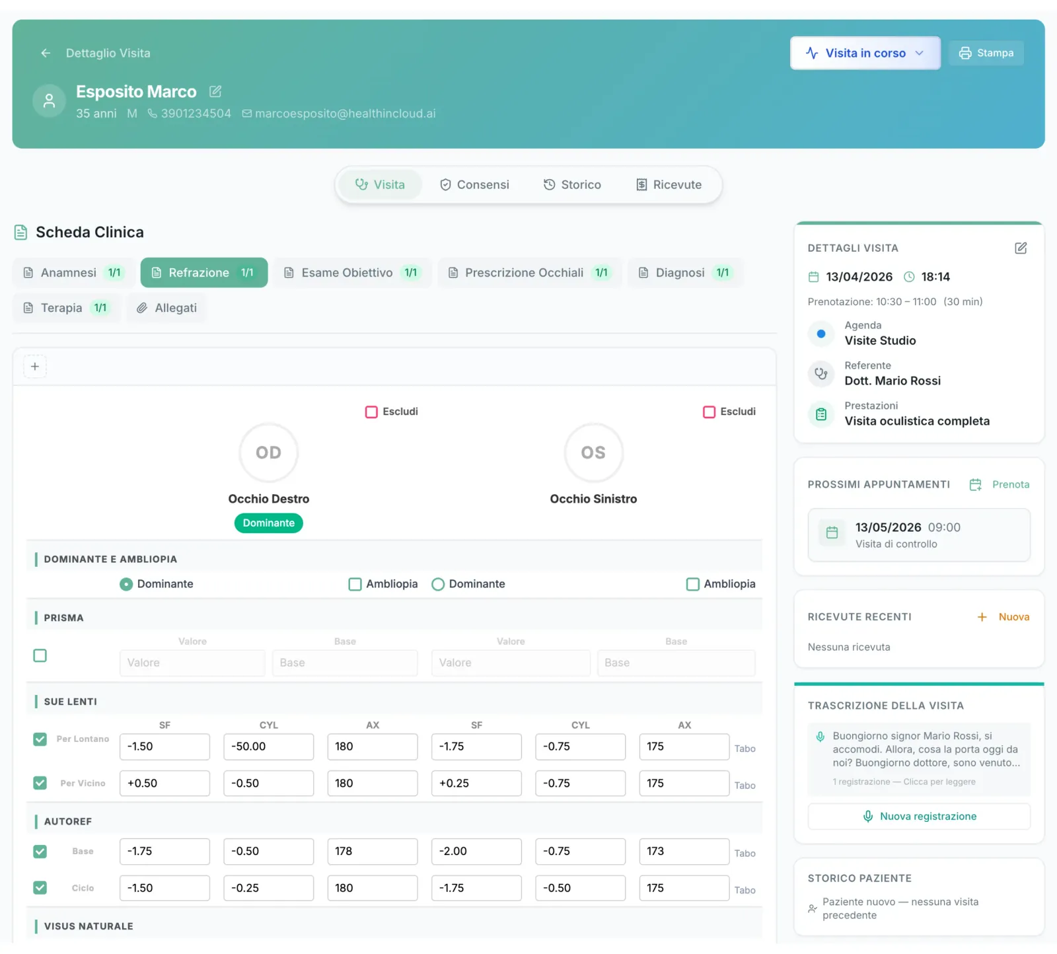The image size is (1057, 954).
Task: Select the Anamnesi section tab
Action: click(73, 273)
